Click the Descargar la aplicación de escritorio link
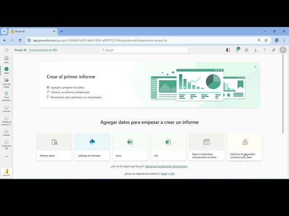This screenshot has width=289, height=216. [166, 166]
